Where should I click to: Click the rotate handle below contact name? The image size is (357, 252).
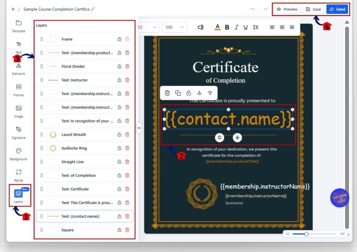click(220, 138)
